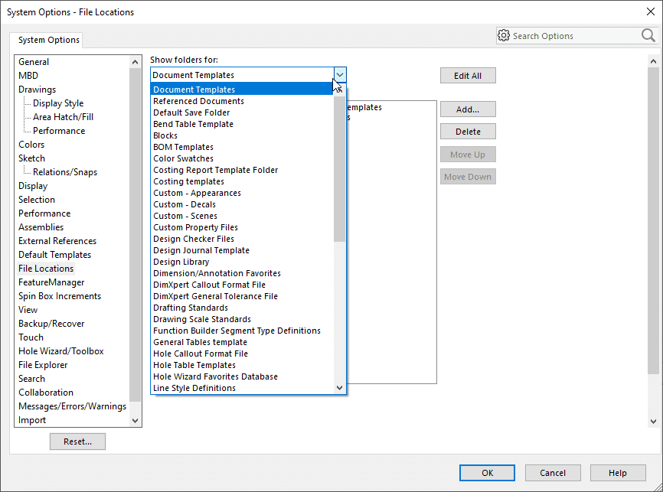
Task: Select Drawings in the options tree
Action: tap(38, 90)
